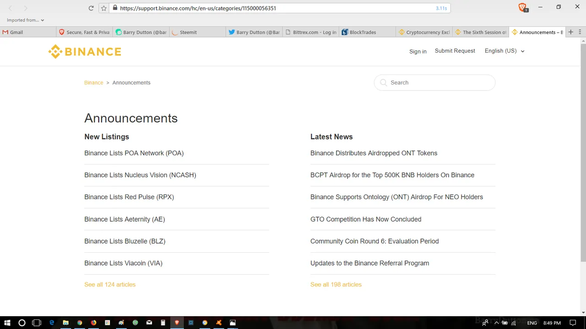The height and width of the screenshot is (329, 586).
Task: Switch to the Twitter Barry Dutton tab
Action: coord(254,32)
